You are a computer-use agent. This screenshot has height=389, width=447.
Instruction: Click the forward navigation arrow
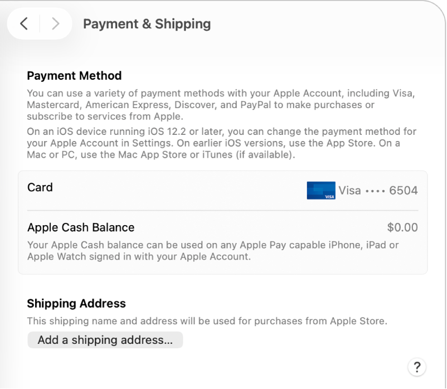pos(54,24)
